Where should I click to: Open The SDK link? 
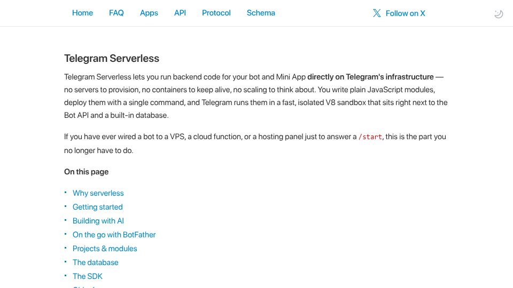(x=87, y=276)
